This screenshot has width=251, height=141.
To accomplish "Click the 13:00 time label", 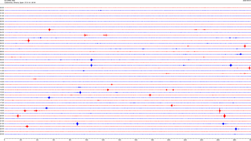I will point(2,79).
